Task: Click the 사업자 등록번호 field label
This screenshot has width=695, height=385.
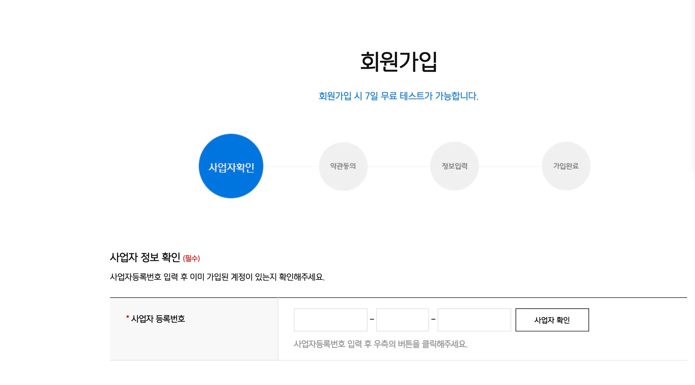Action: [x=158, y=319]
